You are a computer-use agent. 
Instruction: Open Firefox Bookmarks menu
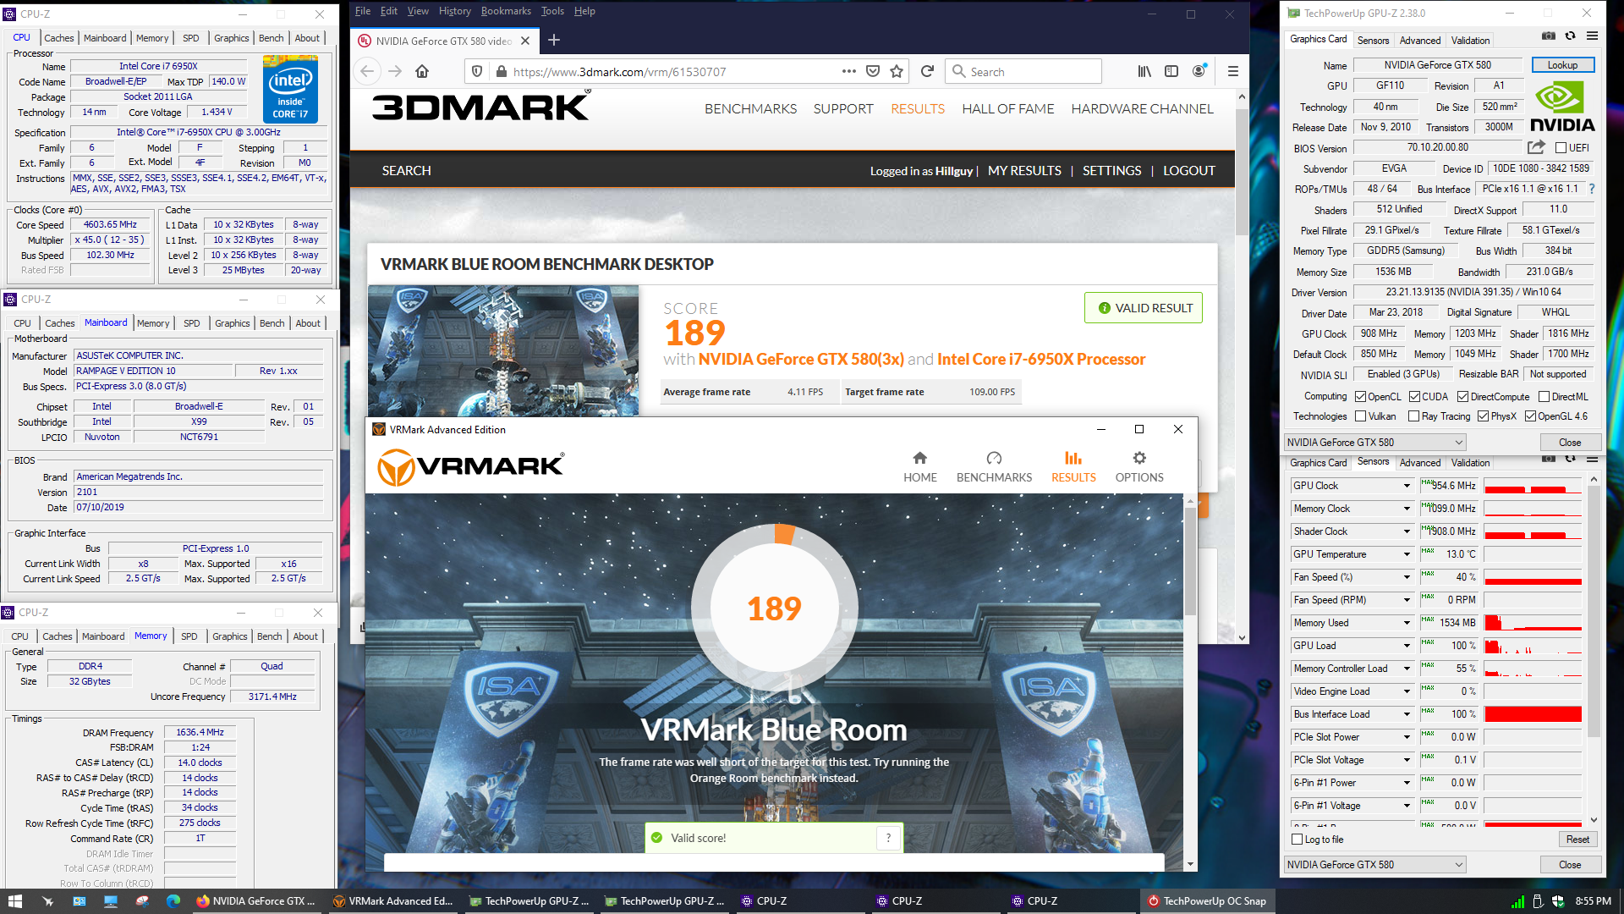(506, 11)
